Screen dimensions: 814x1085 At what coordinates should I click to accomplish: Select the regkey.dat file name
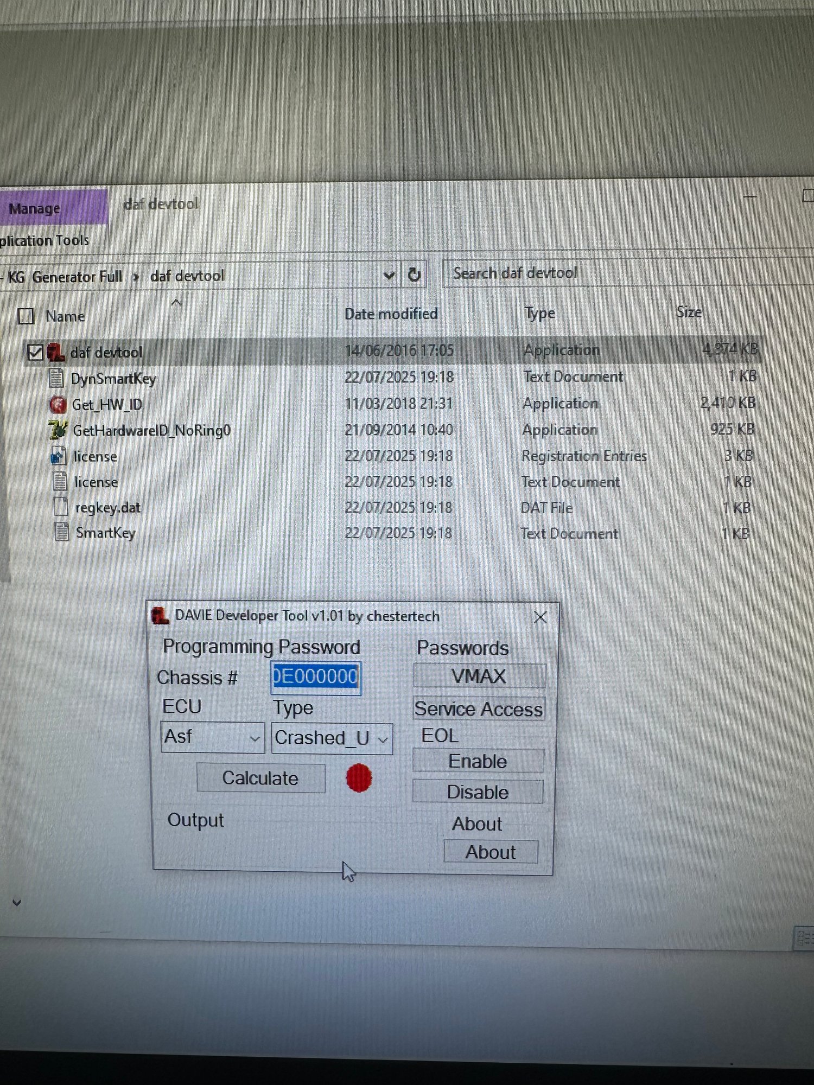coord(108,508)
